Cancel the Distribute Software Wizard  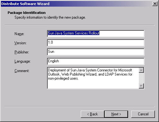click(x=143, y=114)
